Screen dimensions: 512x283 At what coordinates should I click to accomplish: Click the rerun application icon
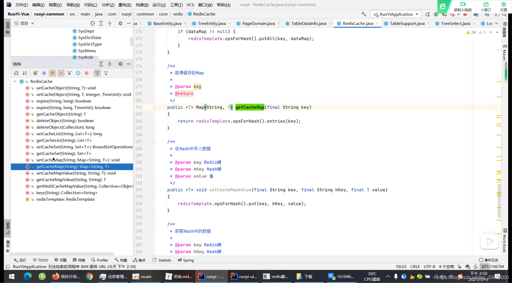[428, 14]
